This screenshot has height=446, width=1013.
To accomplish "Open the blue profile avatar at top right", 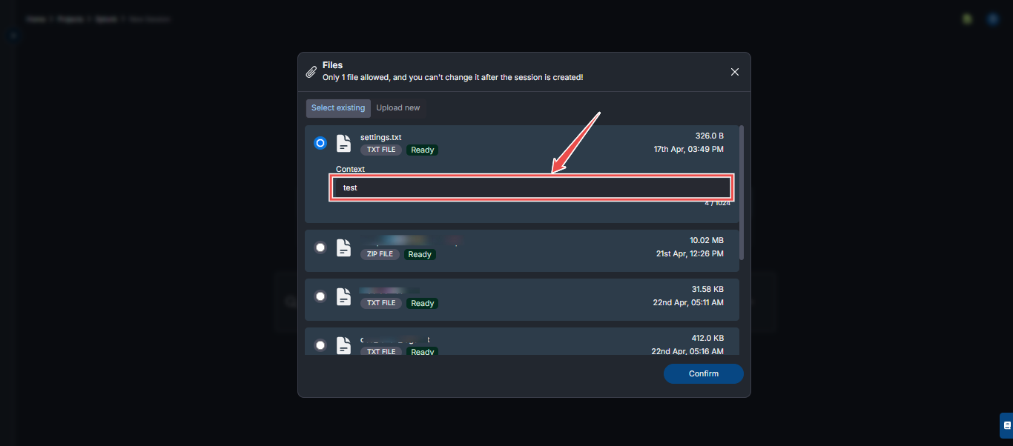I will click(993, 19).
